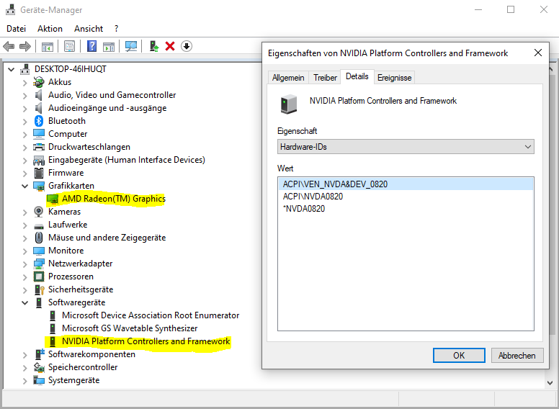The height and width of the screenshot is (409, 559).
Task: Click the OK button
Action: [459, 355]
